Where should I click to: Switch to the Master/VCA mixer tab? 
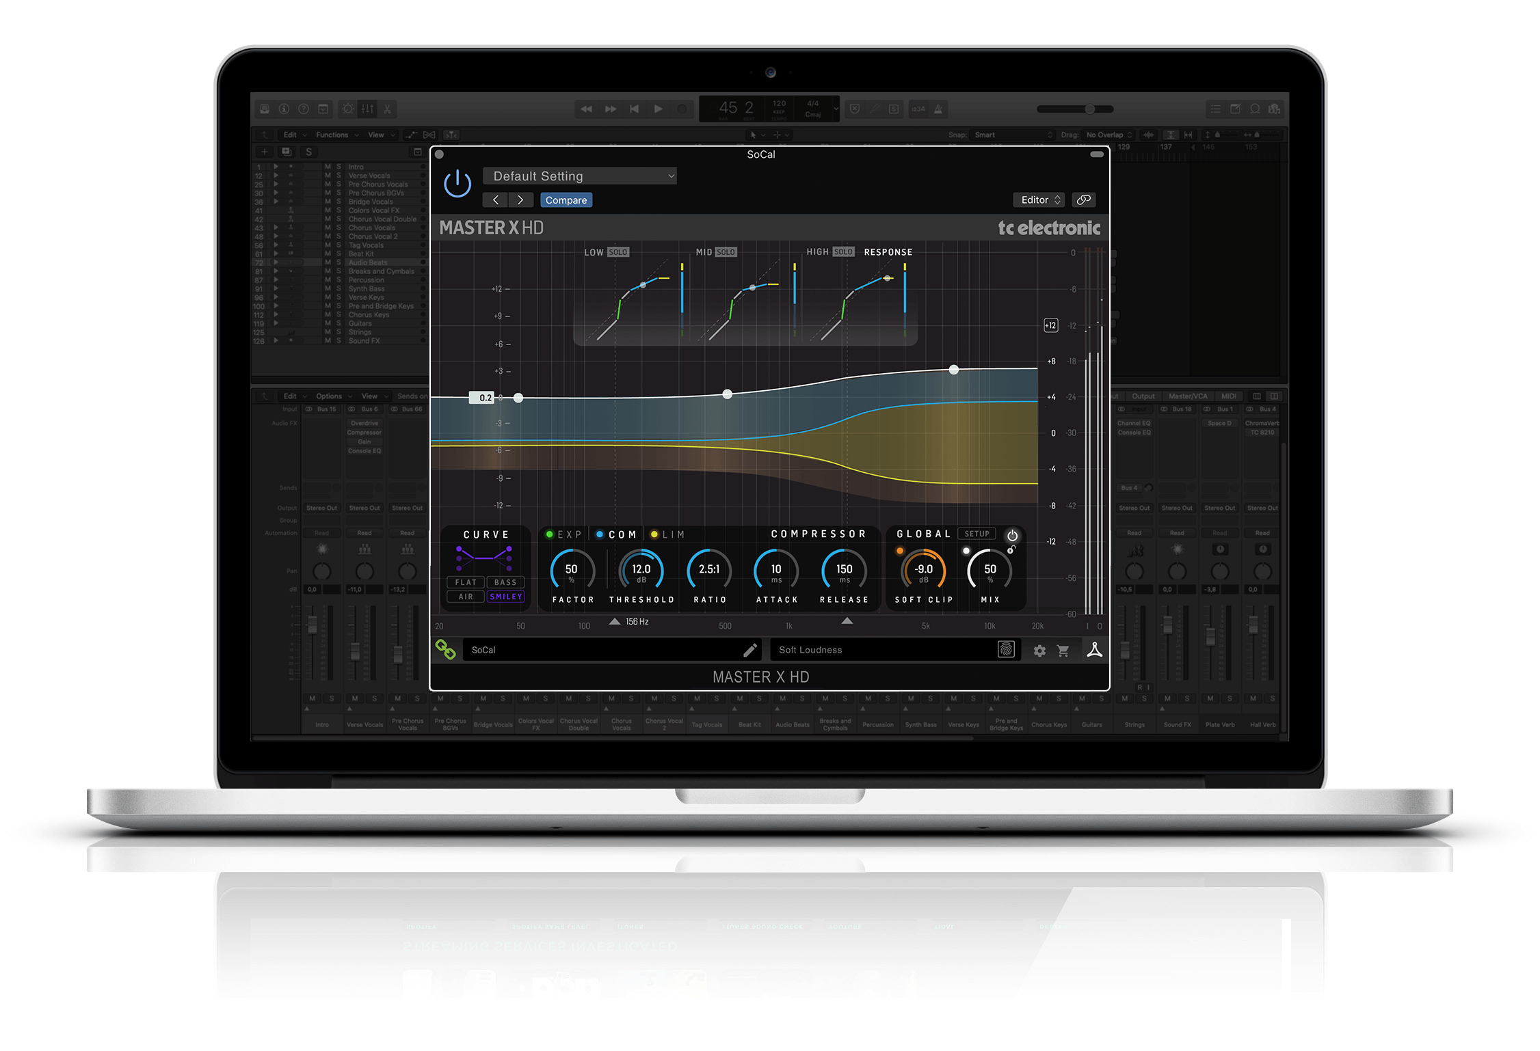1188,396
